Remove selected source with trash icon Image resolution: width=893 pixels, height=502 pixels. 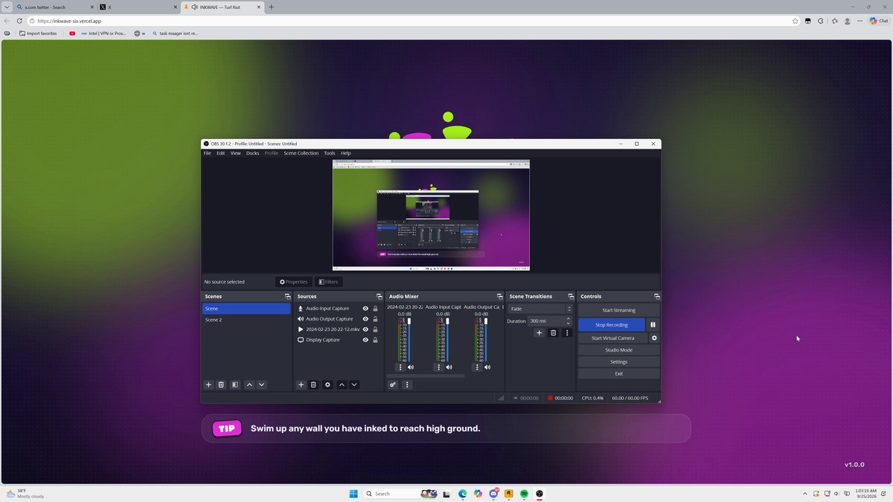(x=313, y=384)
